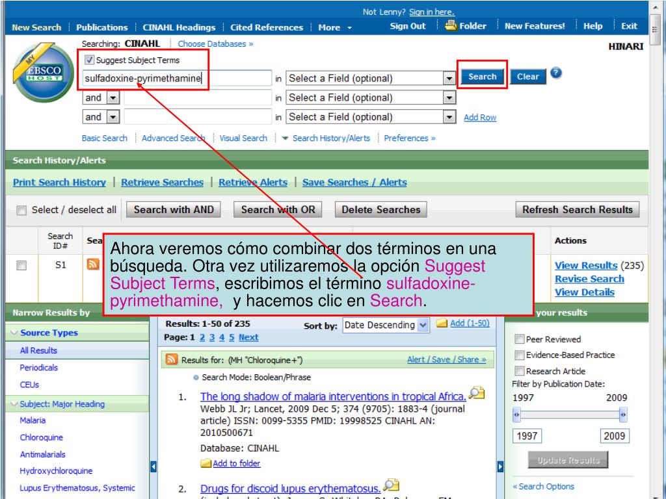
Task: Open first Select a Field dropdown
Action: click(371, 78)
